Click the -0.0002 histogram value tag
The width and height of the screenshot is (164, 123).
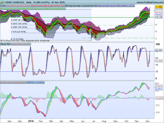[159, 98]
